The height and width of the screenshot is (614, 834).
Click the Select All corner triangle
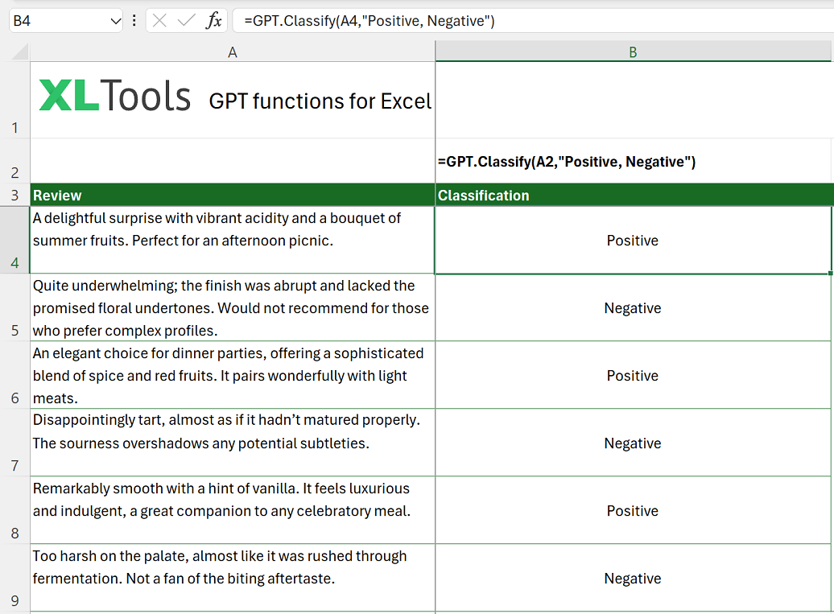[16, 52]
